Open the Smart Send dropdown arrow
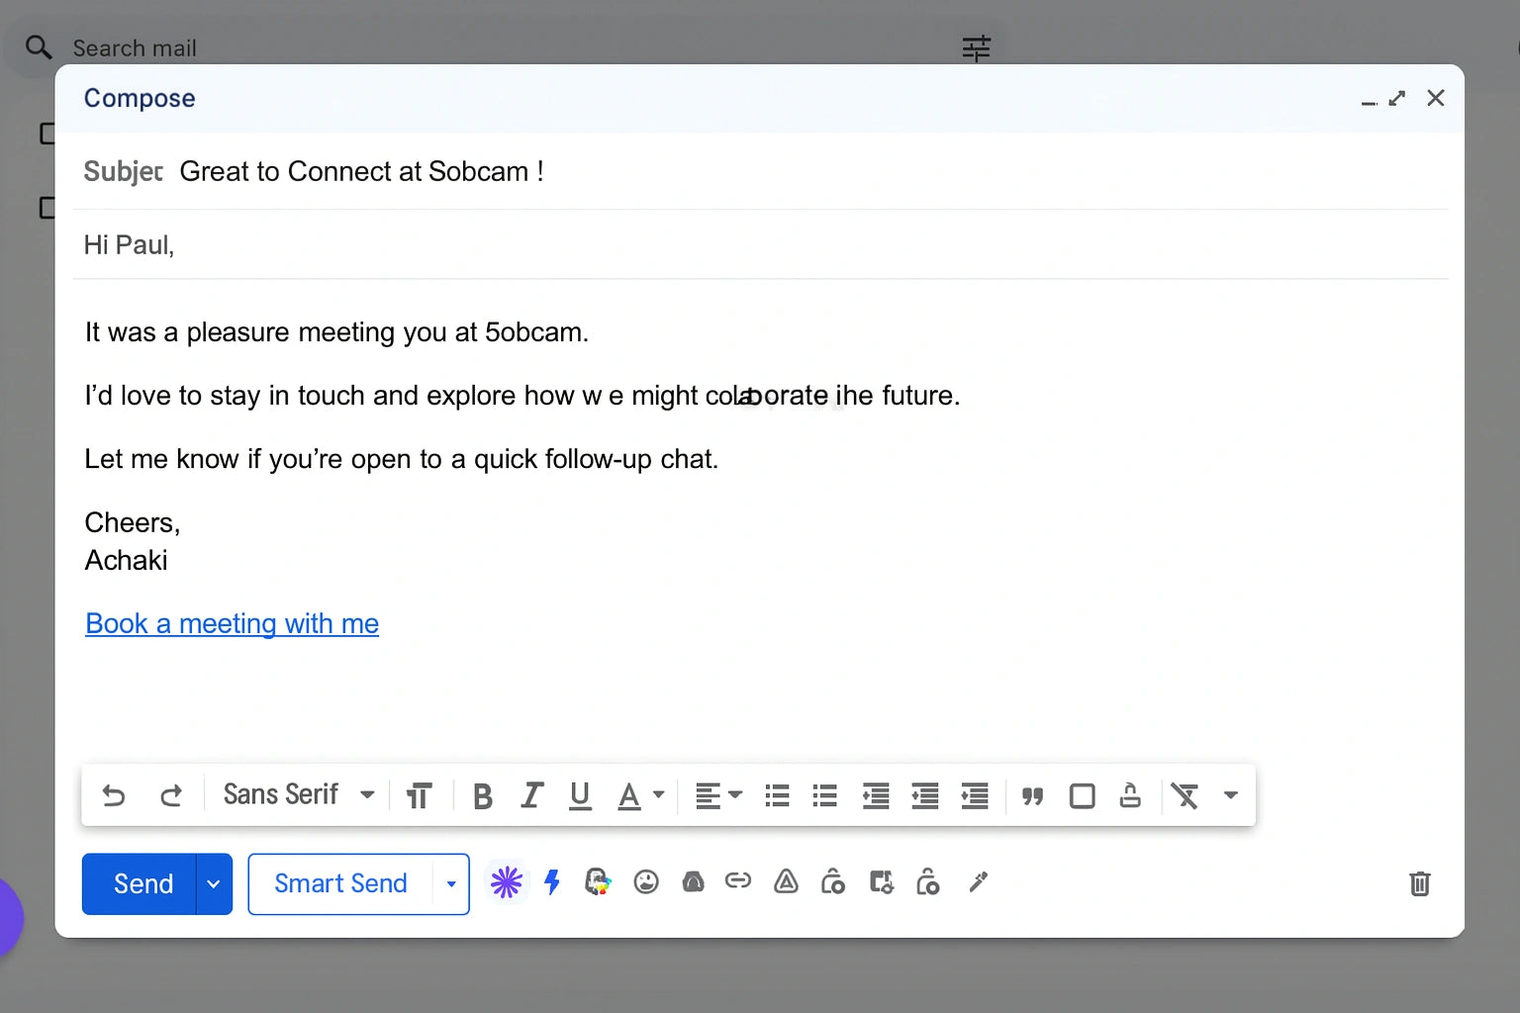 coord(451,884)
